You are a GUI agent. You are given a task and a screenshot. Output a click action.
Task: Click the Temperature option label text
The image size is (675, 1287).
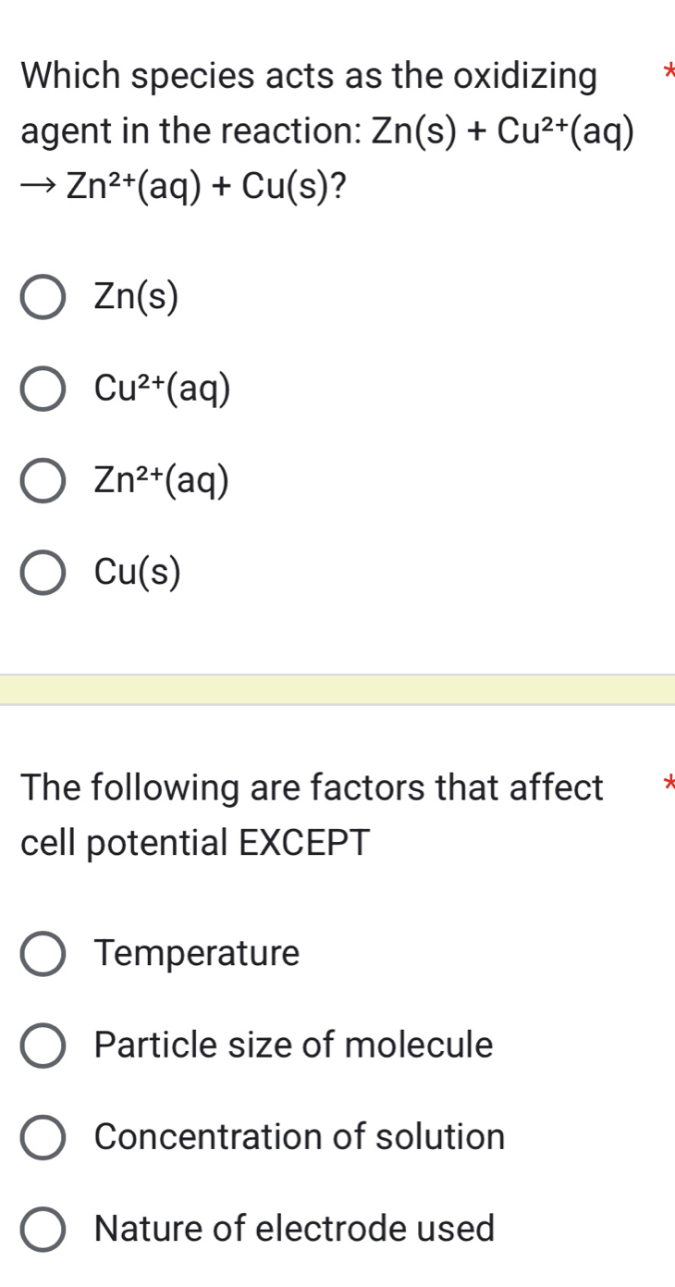197,953
